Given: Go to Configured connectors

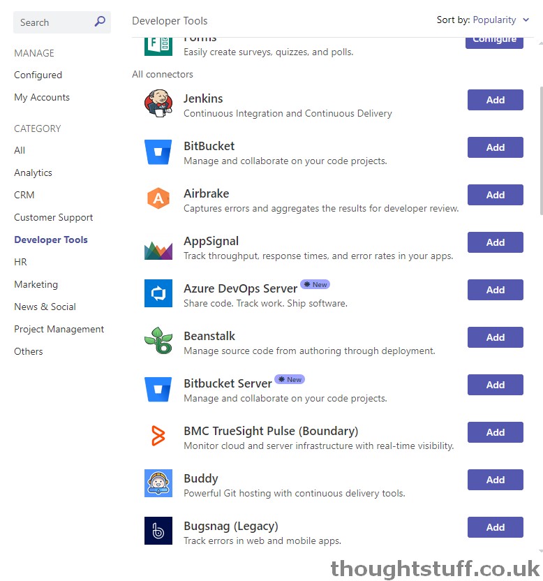Looking at the screenshot, I should (38, 75).
